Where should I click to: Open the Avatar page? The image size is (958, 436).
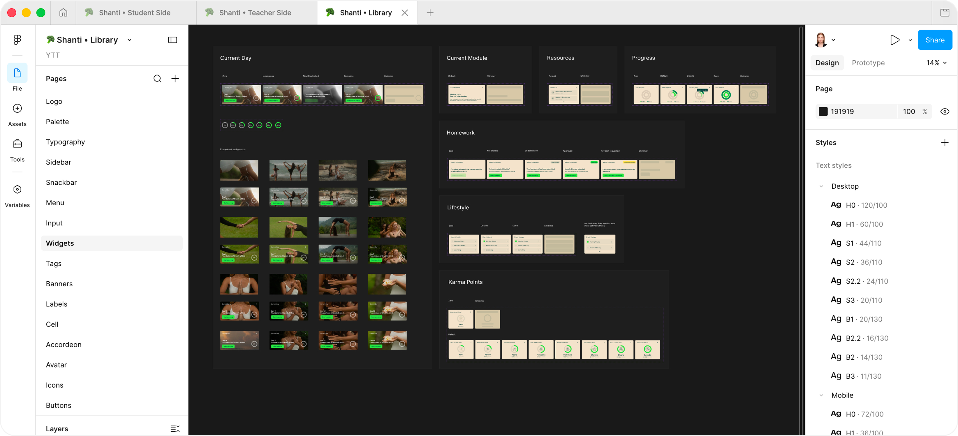[112, 365]
